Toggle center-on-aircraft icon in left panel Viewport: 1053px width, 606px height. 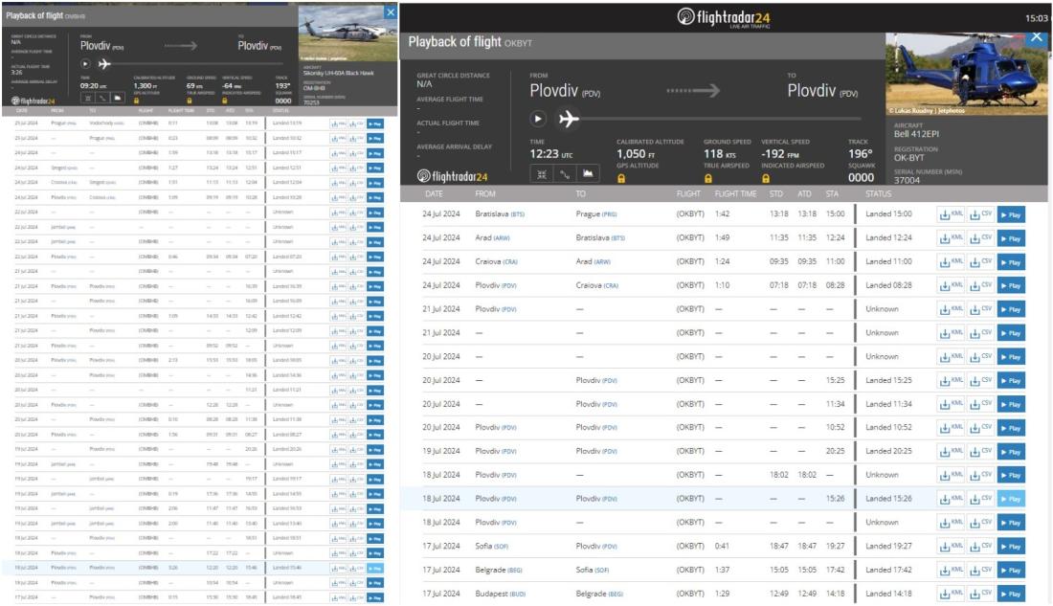(x=88, y=98)
